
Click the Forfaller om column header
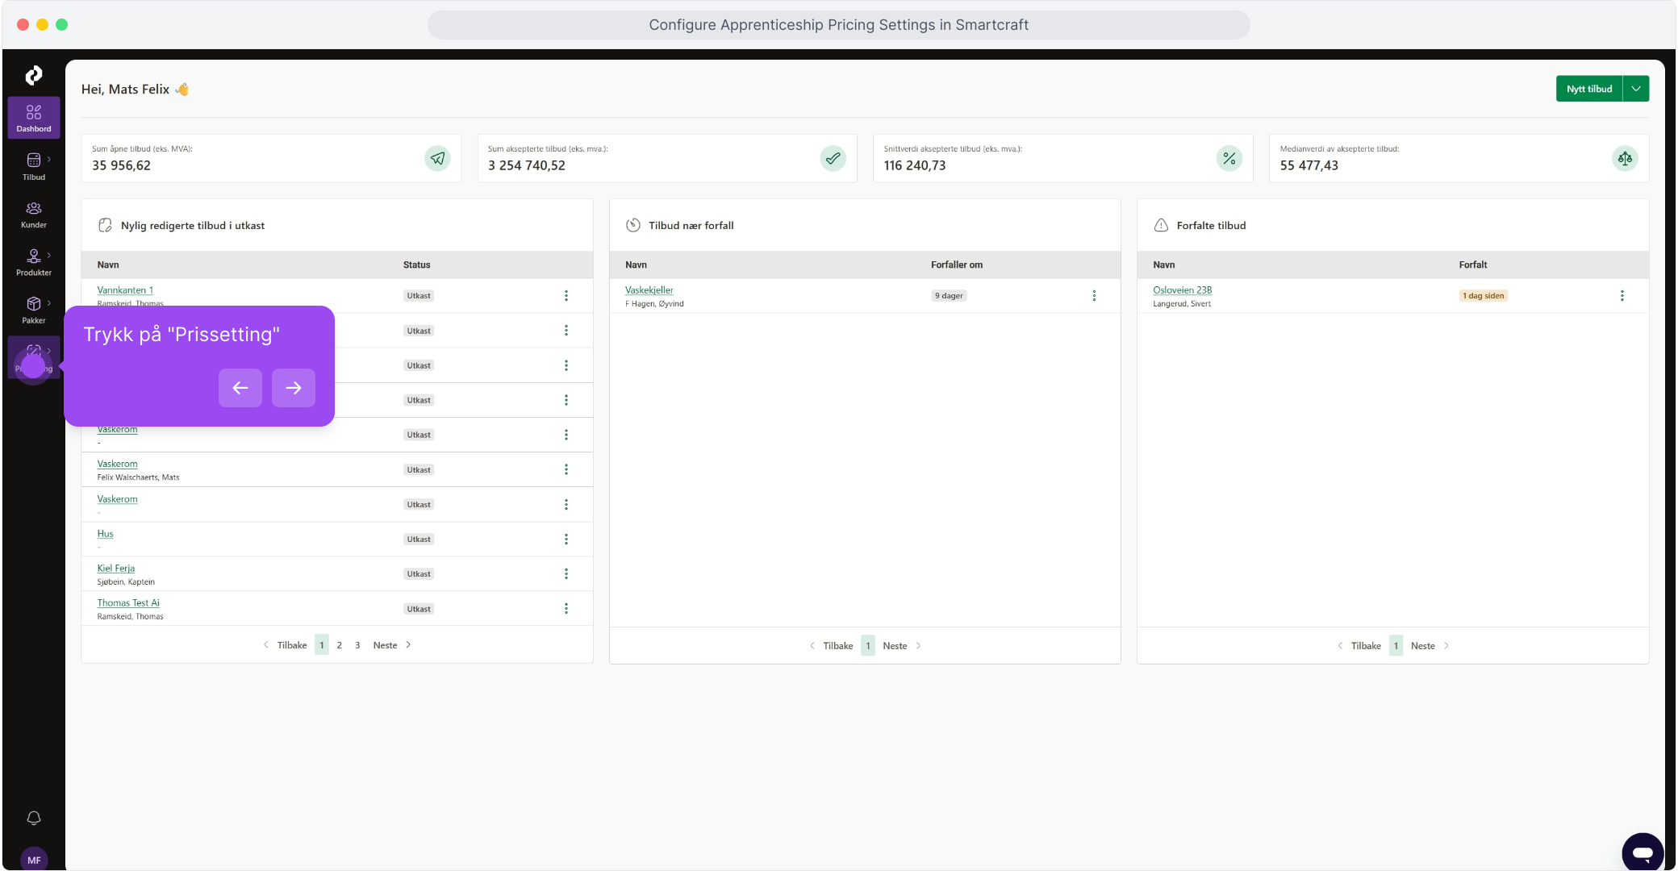(x=957, y=265)
